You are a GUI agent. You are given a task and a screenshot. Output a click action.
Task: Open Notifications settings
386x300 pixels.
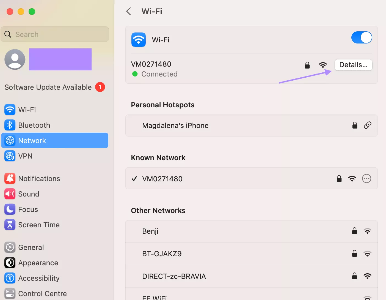pos(39,178)
